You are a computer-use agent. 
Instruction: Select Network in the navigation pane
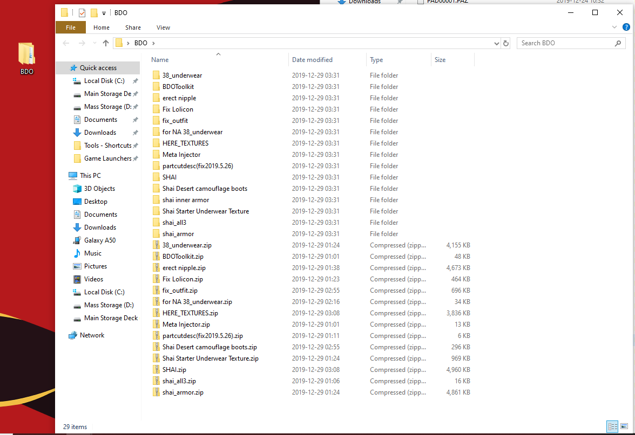[x=92, y=335]
